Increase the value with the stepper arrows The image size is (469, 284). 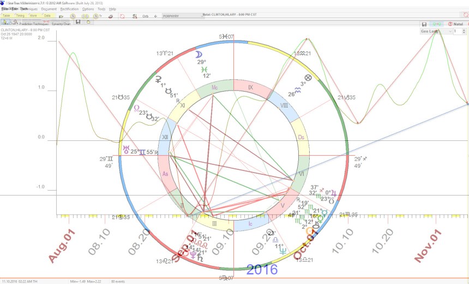tap(464, 30)
